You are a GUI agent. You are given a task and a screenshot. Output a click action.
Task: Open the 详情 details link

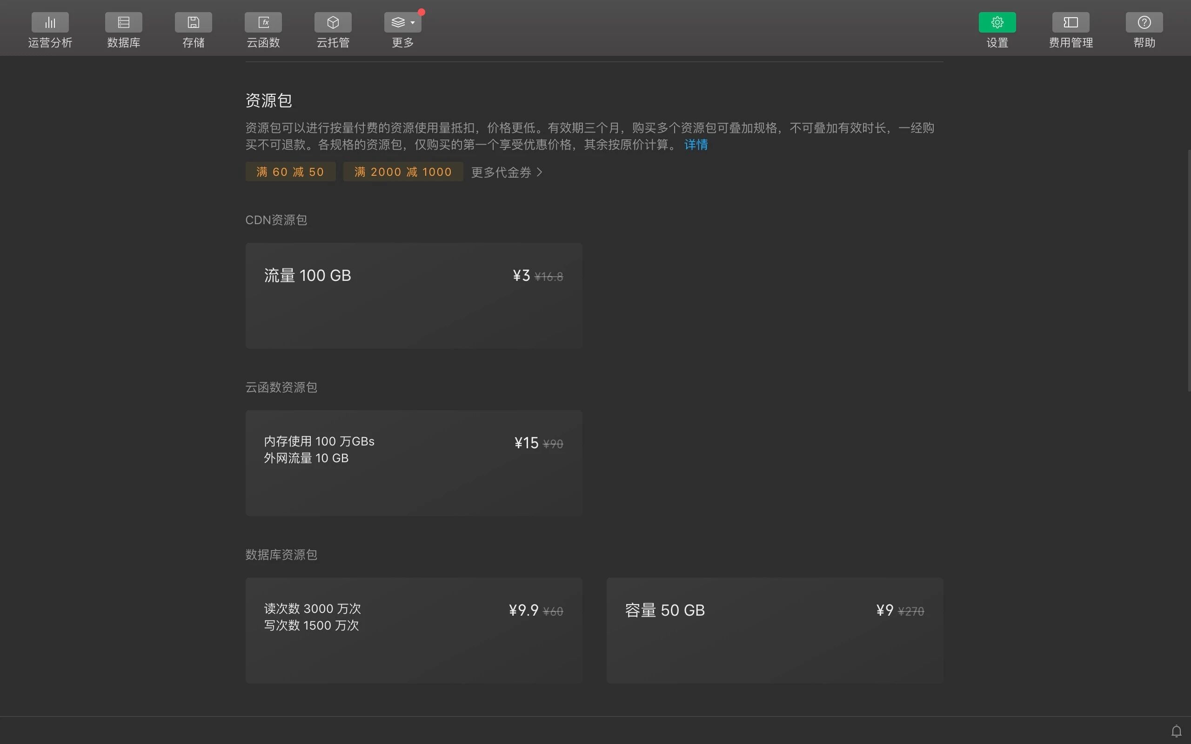click(696, 145)
